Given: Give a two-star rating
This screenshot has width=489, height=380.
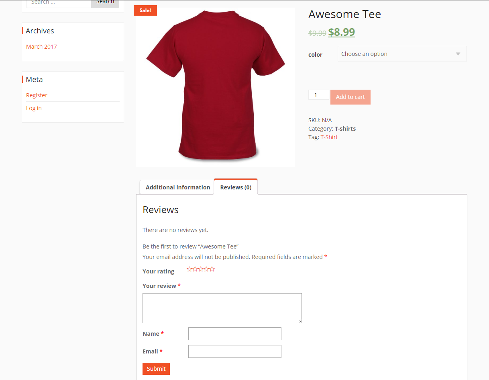Looking at the screenshot, I should point(195,269).
